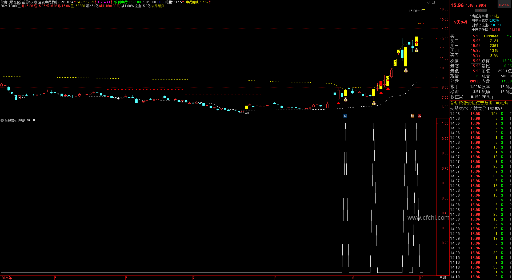Click the tall yellow candle near 11.00
The image size is (512, 280).
pos(406,57)
